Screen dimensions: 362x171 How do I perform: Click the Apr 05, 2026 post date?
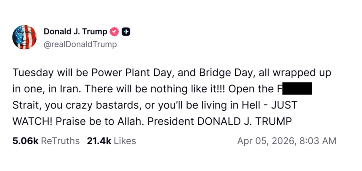(x=266, y=141)
